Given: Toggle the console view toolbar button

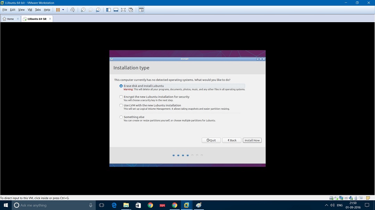Looking at the screenshot, I should (141, 10).
